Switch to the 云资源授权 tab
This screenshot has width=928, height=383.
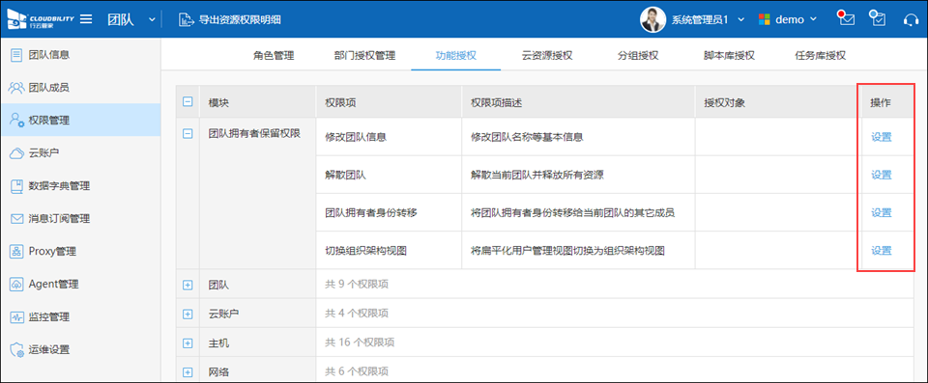point(547,56)
